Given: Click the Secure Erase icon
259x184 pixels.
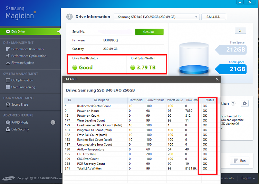Looking at the screenshot, I should [x=8, y=105].
